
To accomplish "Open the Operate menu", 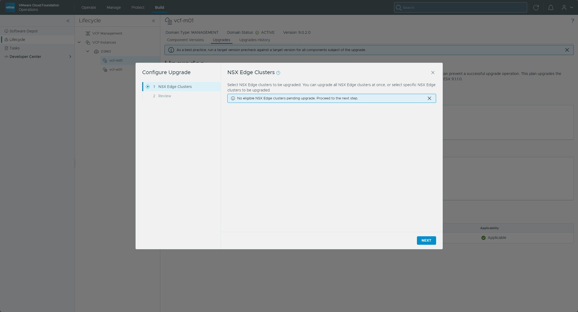I will pos(89,7).
